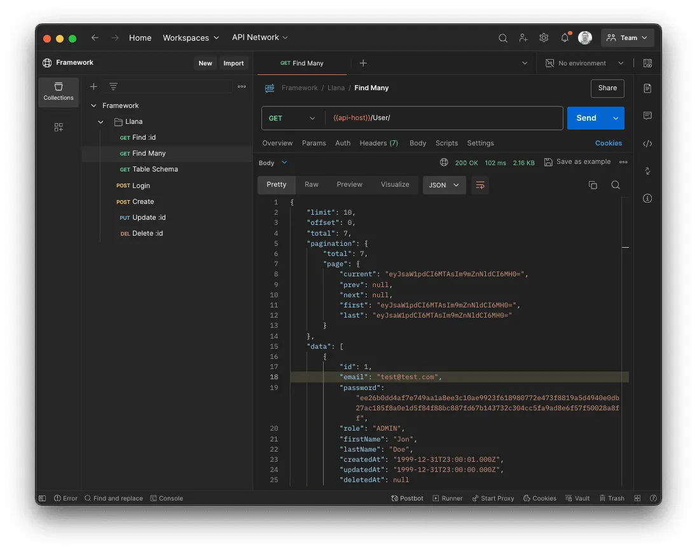Switch to the Params tab
This screenshot has width=697, height=552.
[x=314, y=144]
